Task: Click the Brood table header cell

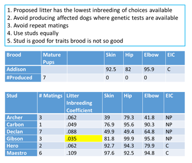Action: 23,58
